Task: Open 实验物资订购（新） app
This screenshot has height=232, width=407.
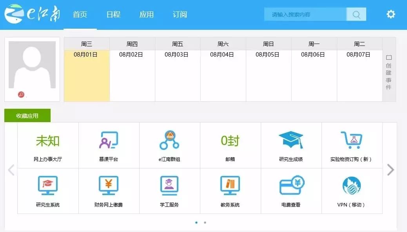Action: point(352,145)
